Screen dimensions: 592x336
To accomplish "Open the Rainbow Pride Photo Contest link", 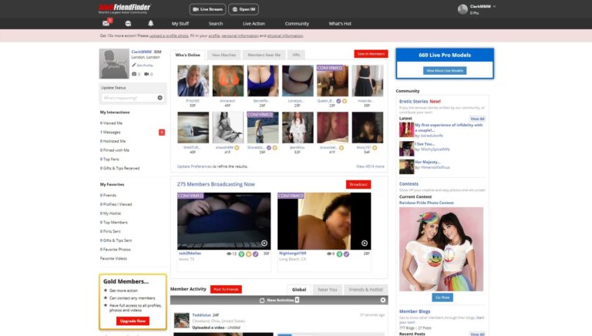I will click(x=426, y=203).
